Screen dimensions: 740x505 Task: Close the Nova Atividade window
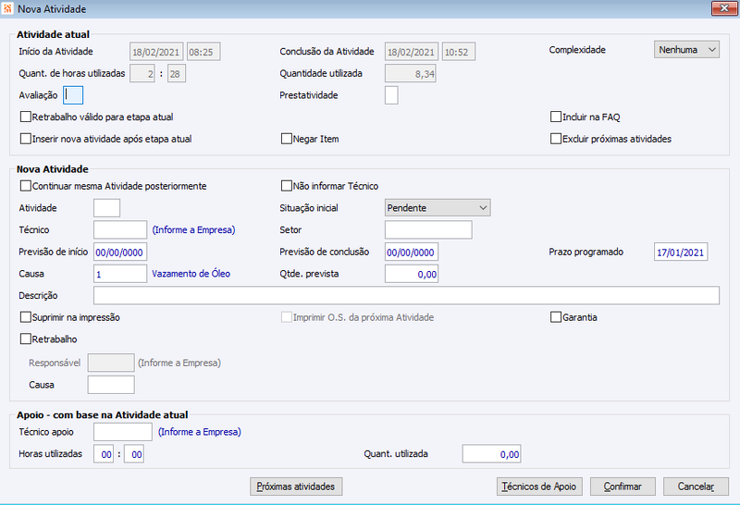click(724, 8)
